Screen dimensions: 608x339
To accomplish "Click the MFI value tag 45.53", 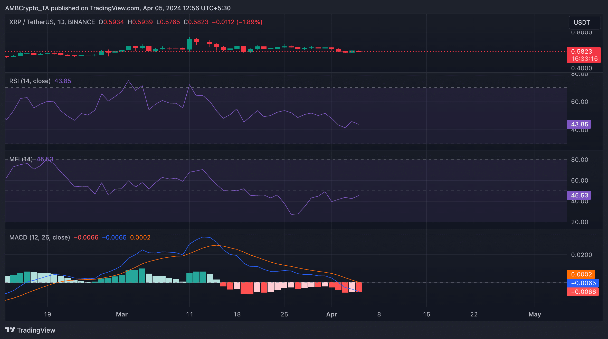I will point(579,195).
